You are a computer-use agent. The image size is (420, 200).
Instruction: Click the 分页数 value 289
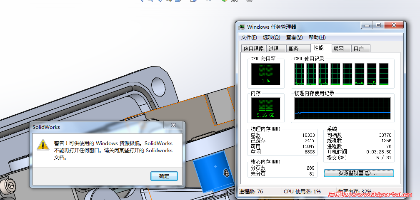coord(310,168)
